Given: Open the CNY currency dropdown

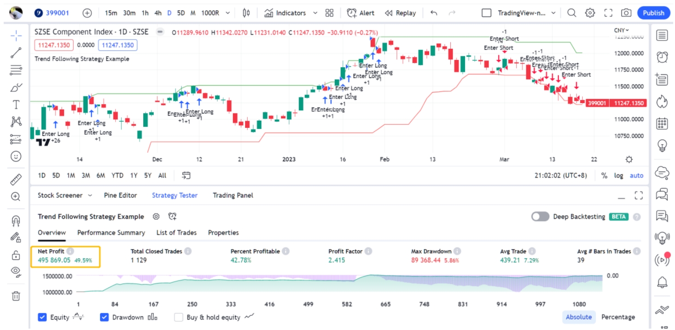Looking at the screenshot, I should 622,30.
